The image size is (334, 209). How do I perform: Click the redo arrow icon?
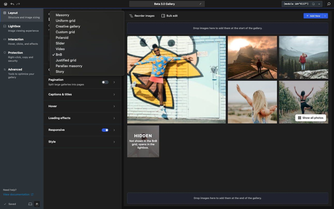(x=18, y=4)
